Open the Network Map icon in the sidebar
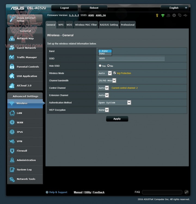 point(12,39)
